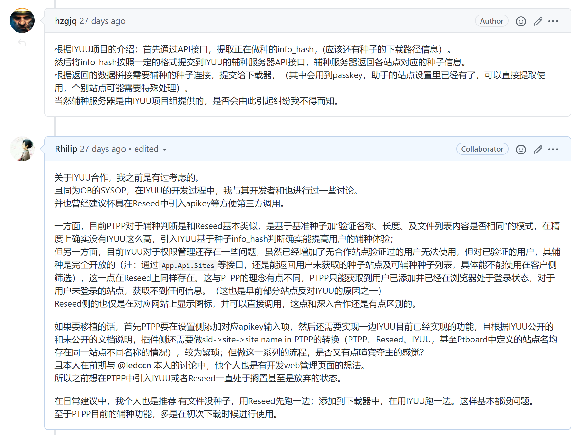
Task: Click the Author badge
Action: 491,21
